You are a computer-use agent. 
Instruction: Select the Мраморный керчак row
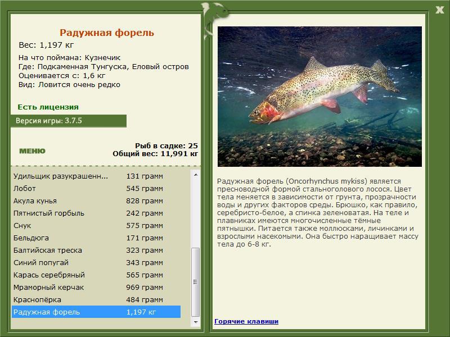[x=96, y=287]
